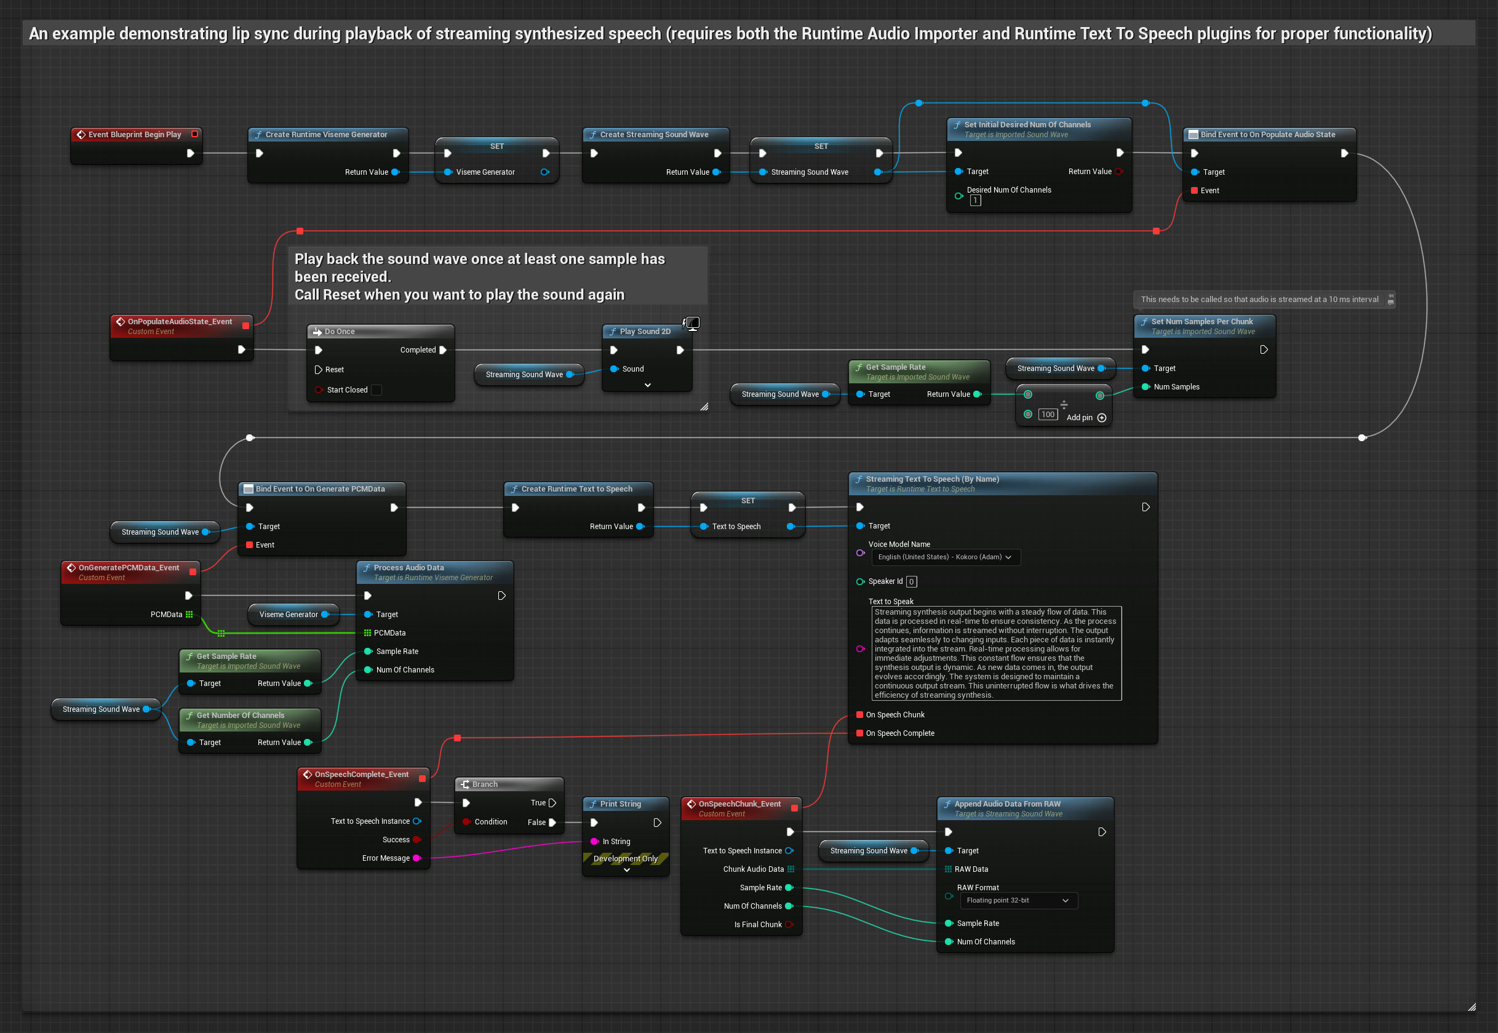
Task: Open the RAW Format dropdown on Append Audio Data From RAW
Action: (1018, 900)
